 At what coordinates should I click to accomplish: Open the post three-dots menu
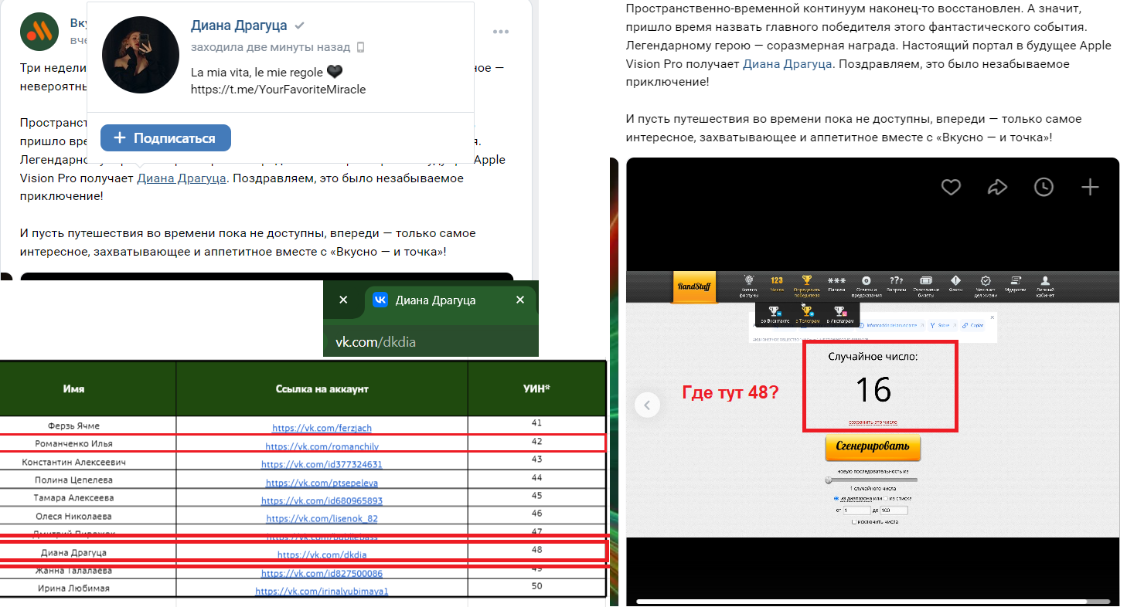501,32
